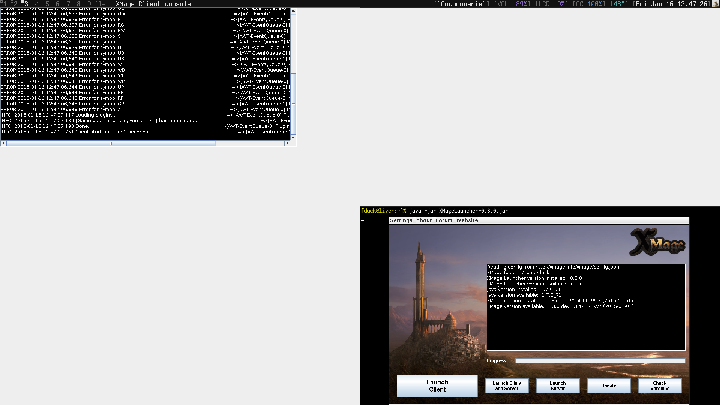Image resolution: width=720 pixels, height=405 pixels.
Task: Click the large Launch Client button
Action: pos(437,386)
